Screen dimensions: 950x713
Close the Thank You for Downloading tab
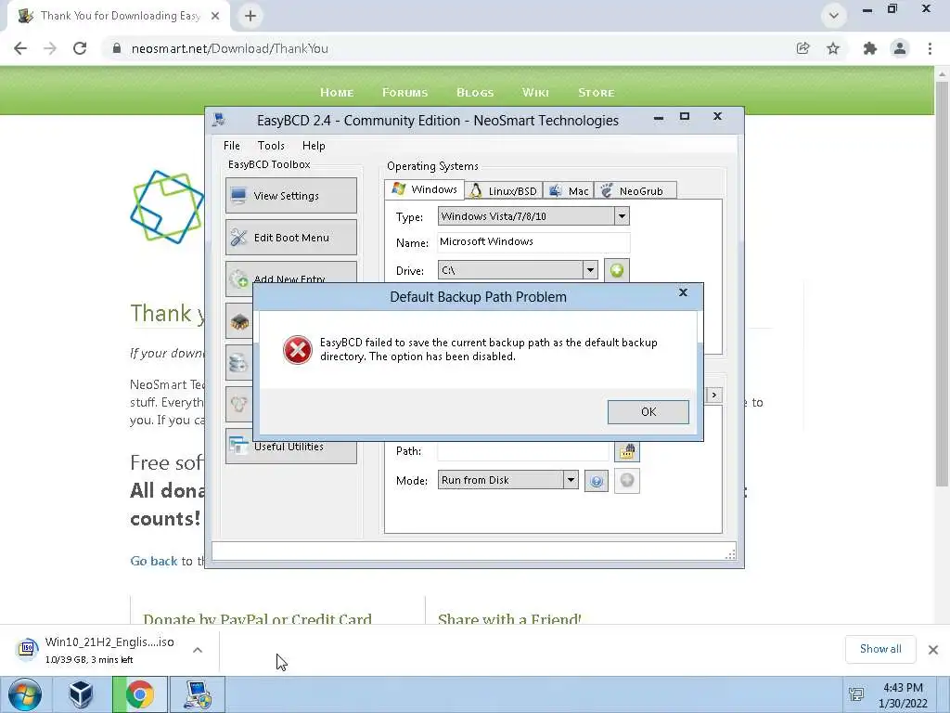[215, 16]
